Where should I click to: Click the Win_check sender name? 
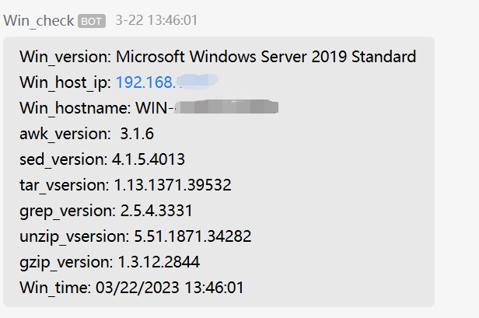(39, 20)
